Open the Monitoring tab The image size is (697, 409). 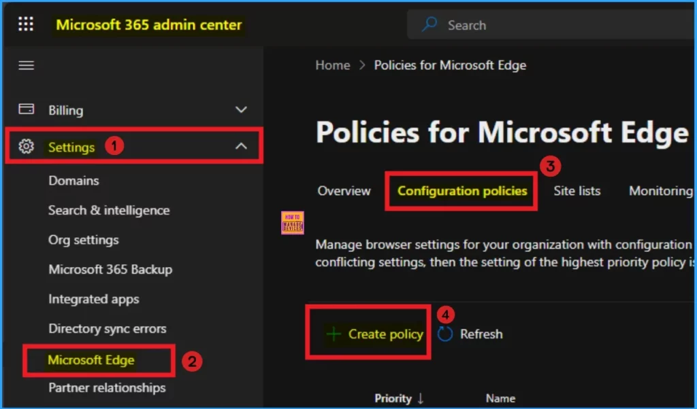[661, 191]
